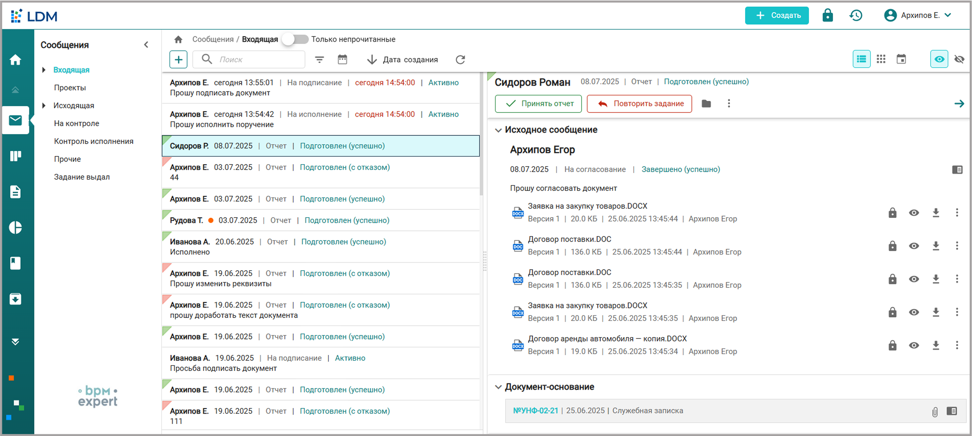Click the message list vertical scrollbar
The height and width of the screenshot is (436, 972).
[481, 134]
